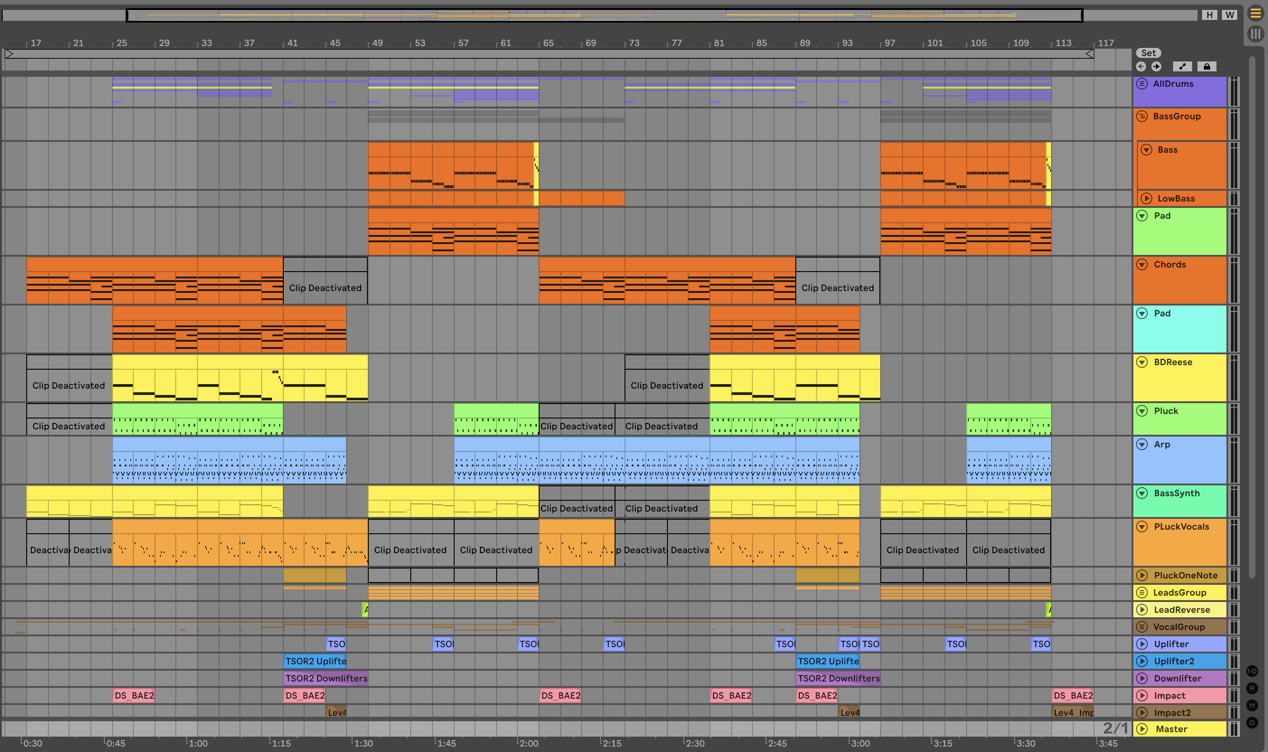Jump to previous locator arrow
The image size is (1268, 752).
[x=1141, y=66]
